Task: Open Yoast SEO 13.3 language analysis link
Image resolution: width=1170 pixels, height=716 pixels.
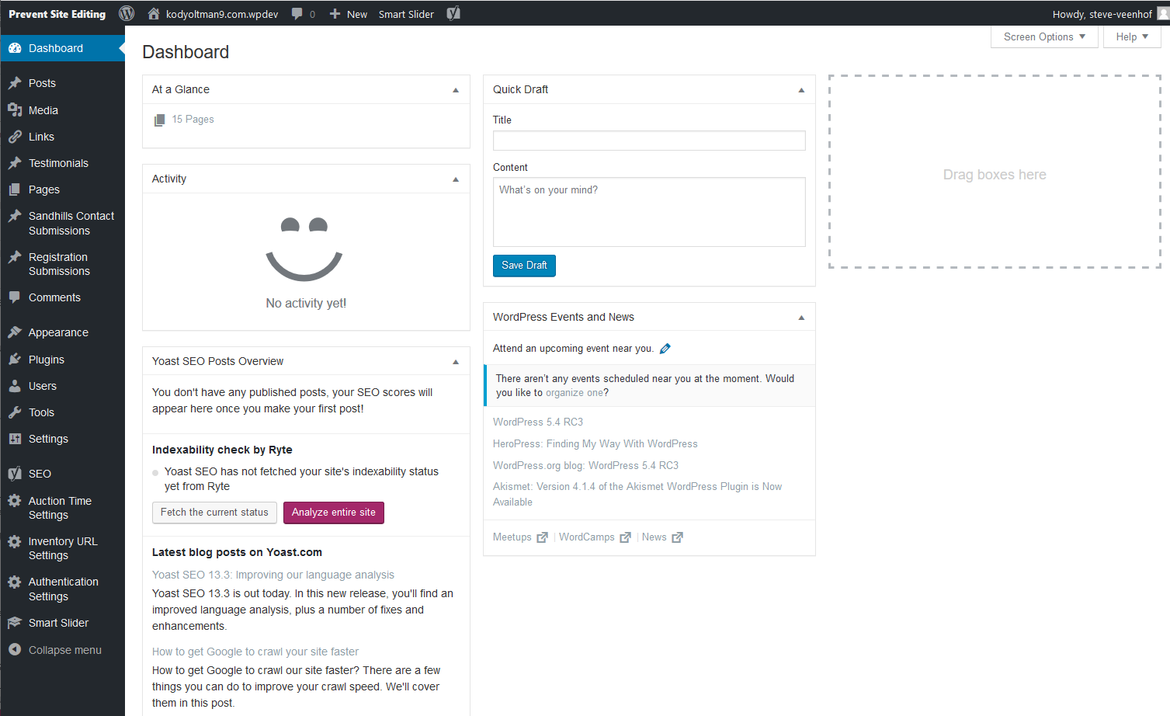Action: coord(273,575)
